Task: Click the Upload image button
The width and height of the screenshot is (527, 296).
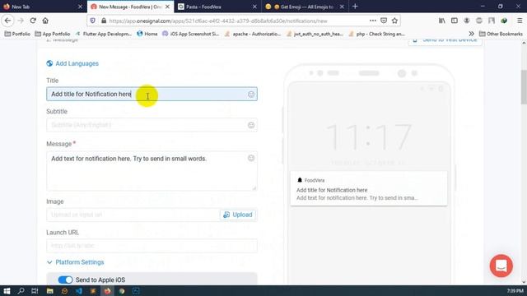Action: pyautogui.click(x=238, y=215)
